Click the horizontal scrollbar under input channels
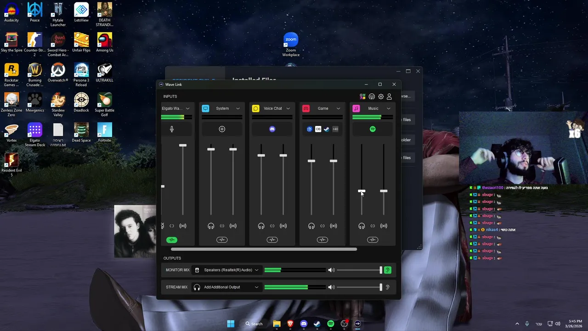 [264, 249]
